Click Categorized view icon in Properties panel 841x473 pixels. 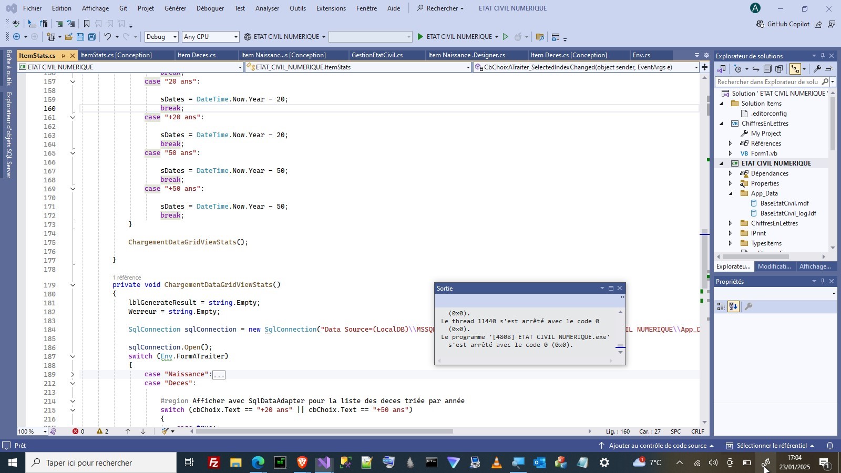[x=721, y=306]
